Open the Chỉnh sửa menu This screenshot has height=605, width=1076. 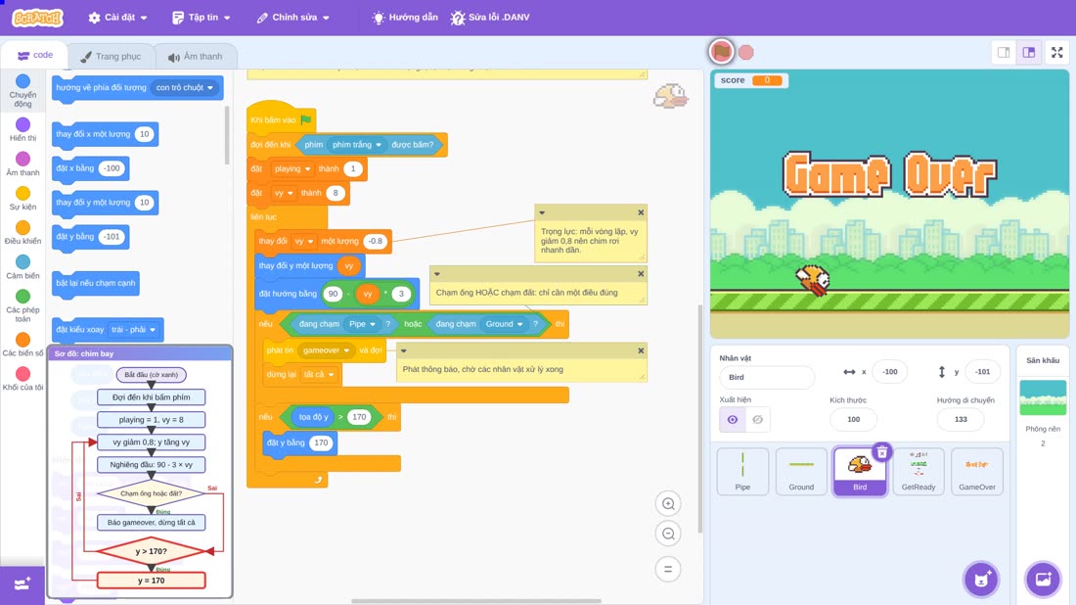pyautogui.click(x=293, y=18)
